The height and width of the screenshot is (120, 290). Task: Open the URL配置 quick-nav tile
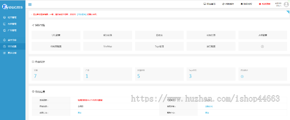pos(56,35)
